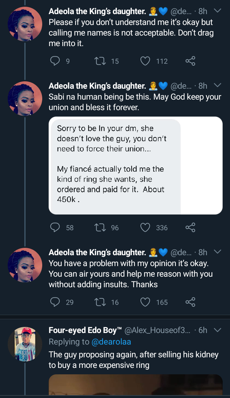Image resolution: width=230 pixels, height=398 pixels.
Task: Share the 'Don't drag me into it' tweet
Action: (x=190, y=61)
